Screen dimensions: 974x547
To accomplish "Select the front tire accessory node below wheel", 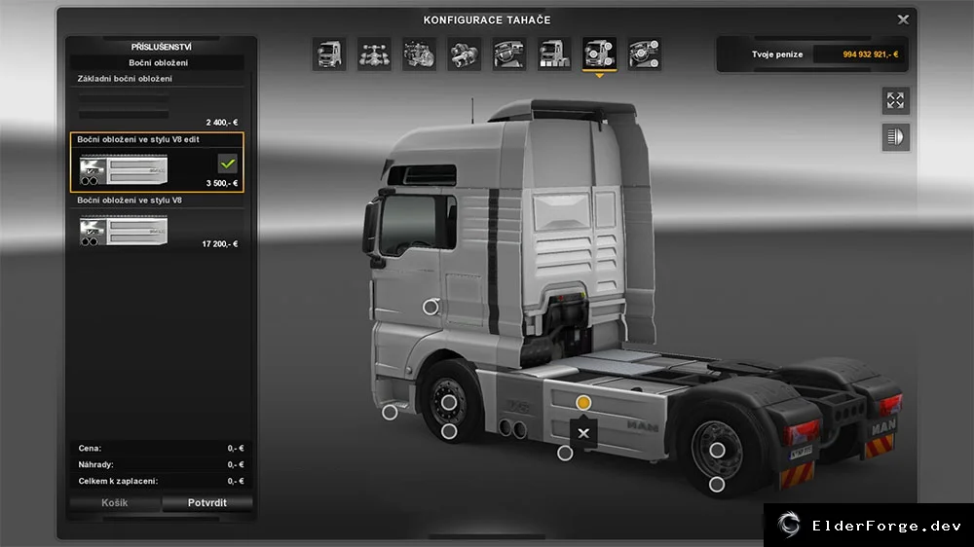I will click(x=448, y=431).
